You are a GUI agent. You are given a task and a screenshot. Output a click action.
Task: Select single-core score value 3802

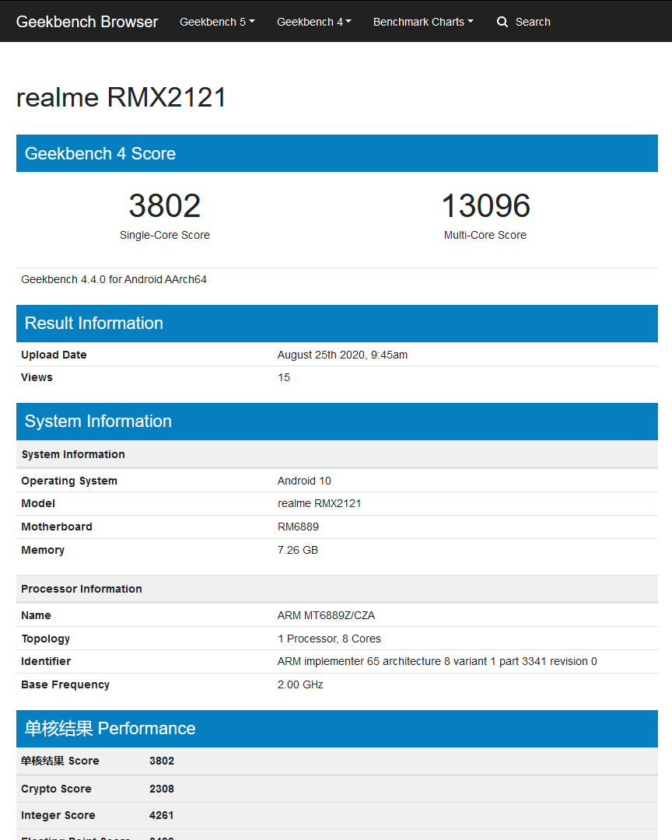point(165,205)
